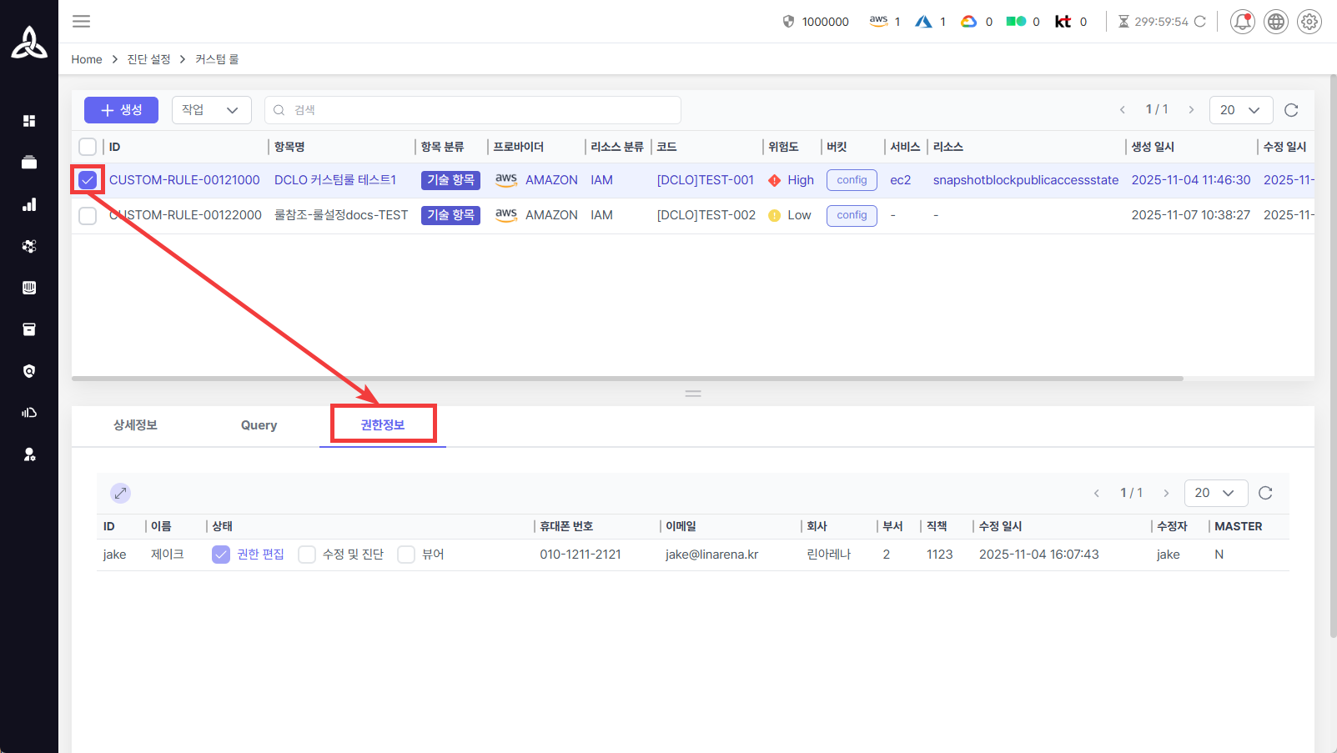Uncheck the CUSTOM-RULE-00121000 row checkbox
Viewport: 1337px width, 753px height.
(x=88, y=180)
